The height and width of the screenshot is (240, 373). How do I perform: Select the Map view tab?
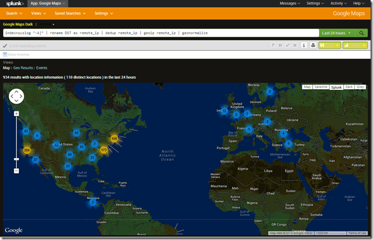[7, 68]
